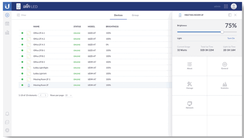The width and height of the screenshot is (244, 138).
Task: Open the device Statistics icon
Action: (225, 84)
